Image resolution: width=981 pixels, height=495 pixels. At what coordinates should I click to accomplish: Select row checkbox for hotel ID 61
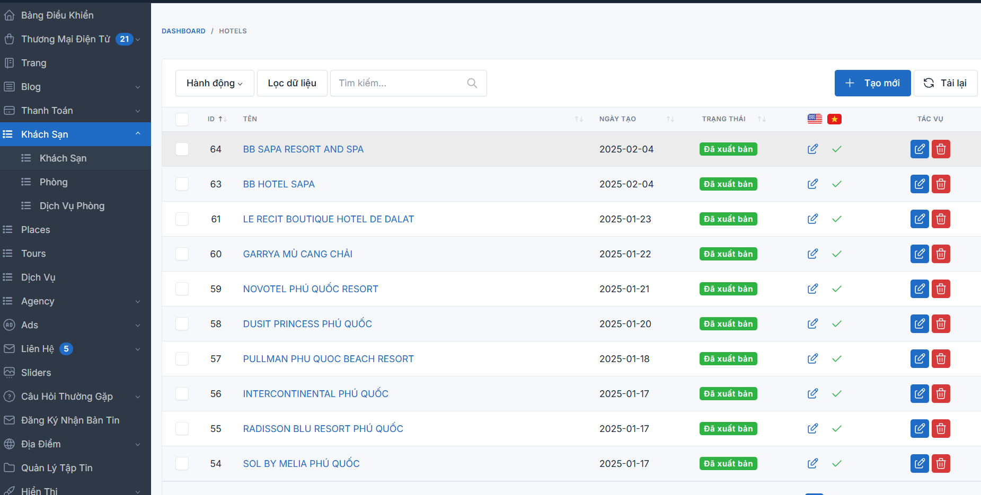click(182, 219)
